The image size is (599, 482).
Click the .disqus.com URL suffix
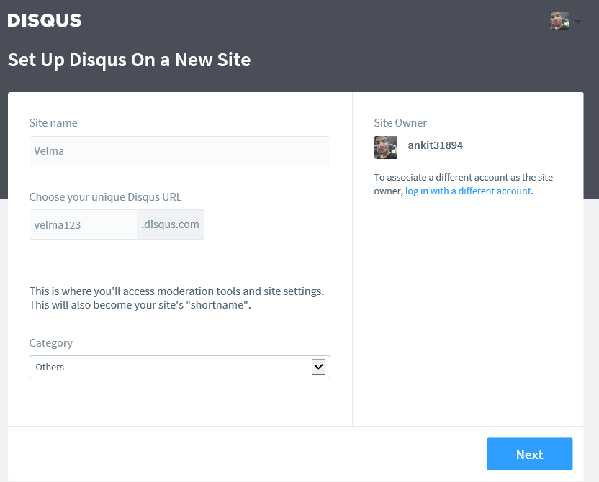[x=171, y=224]
